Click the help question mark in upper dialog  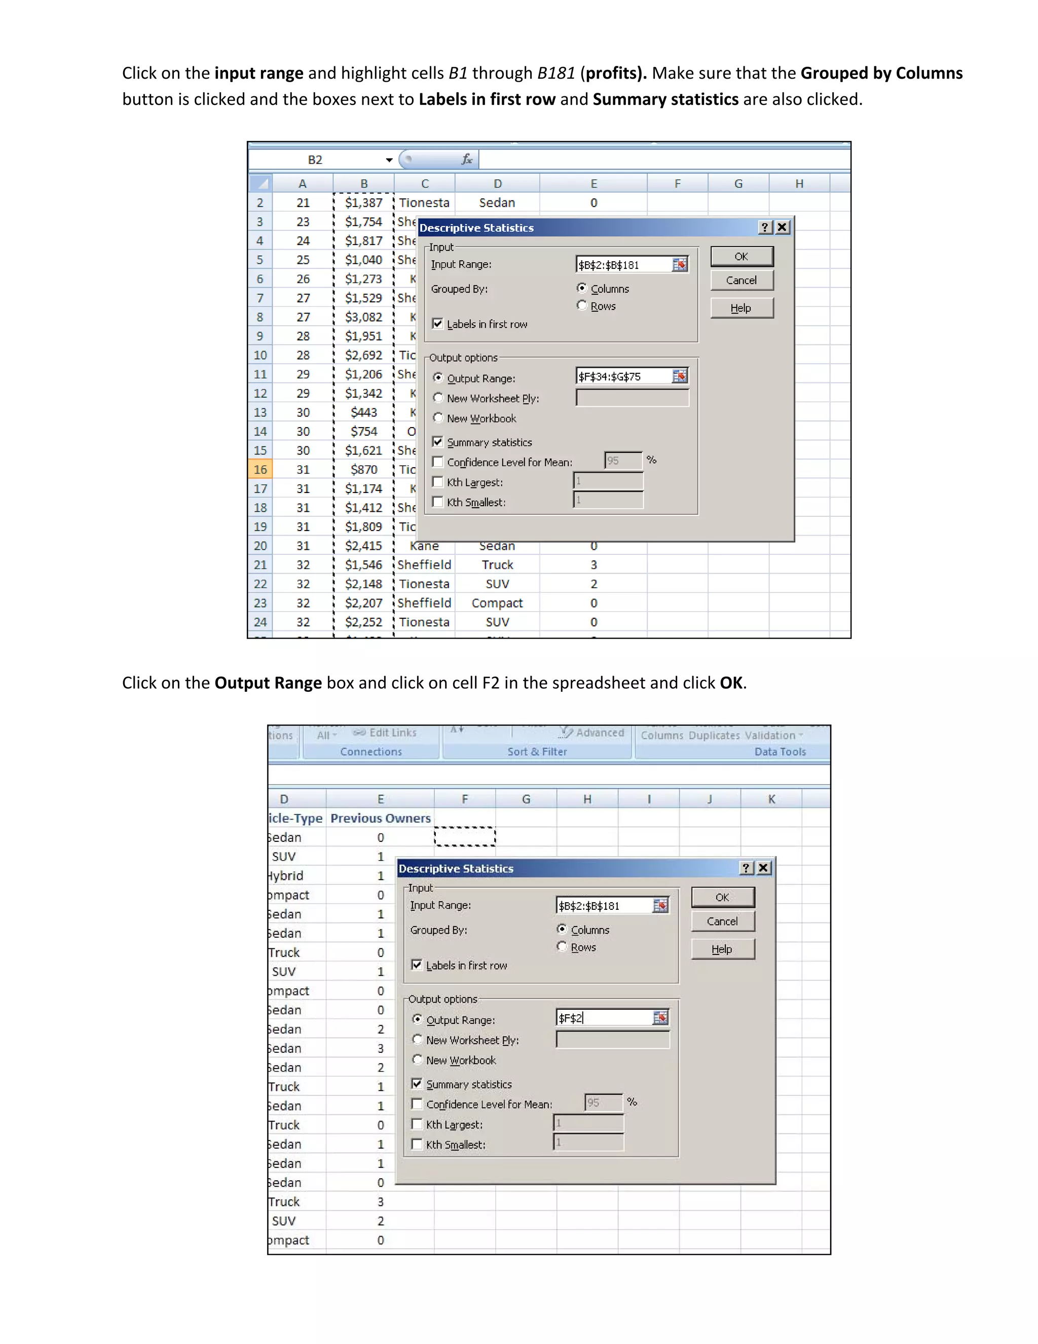[x=764, y=227]
